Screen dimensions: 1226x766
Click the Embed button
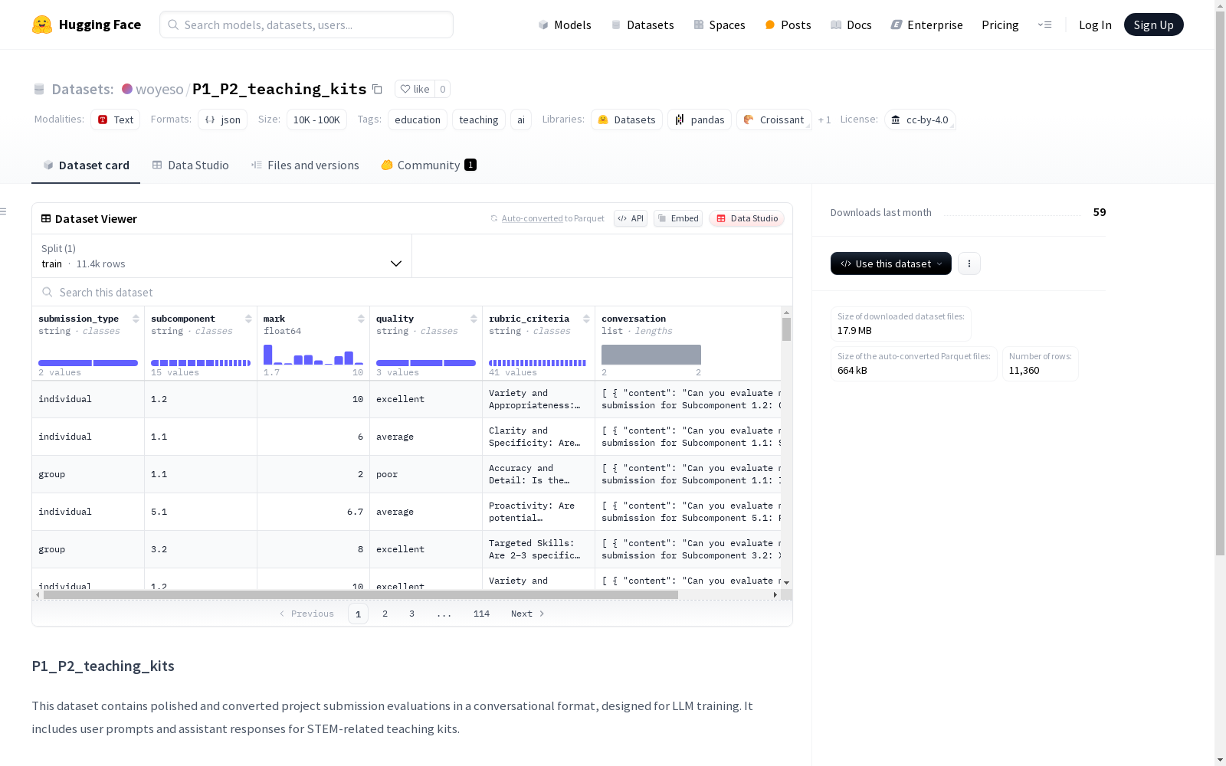[678, 218]
